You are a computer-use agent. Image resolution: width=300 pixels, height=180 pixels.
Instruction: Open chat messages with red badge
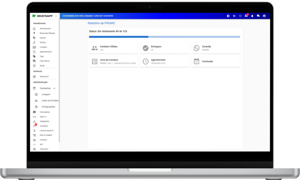246,16
